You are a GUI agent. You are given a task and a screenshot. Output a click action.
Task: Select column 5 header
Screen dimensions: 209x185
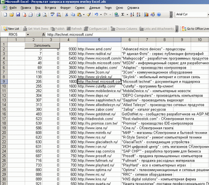coord(99,40)
